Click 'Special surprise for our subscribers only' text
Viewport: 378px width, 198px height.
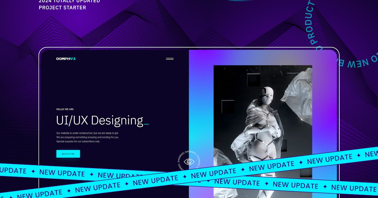(x=78, y=141)
